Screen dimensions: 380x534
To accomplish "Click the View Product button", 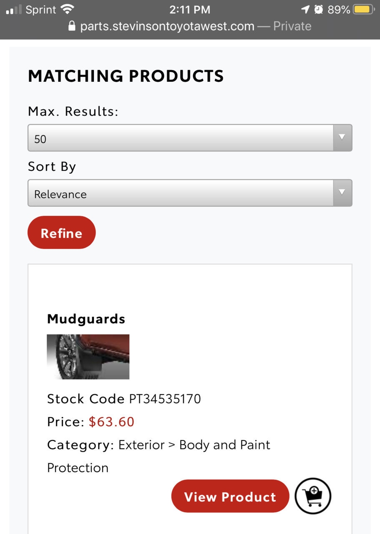I will tap(230, 496).
